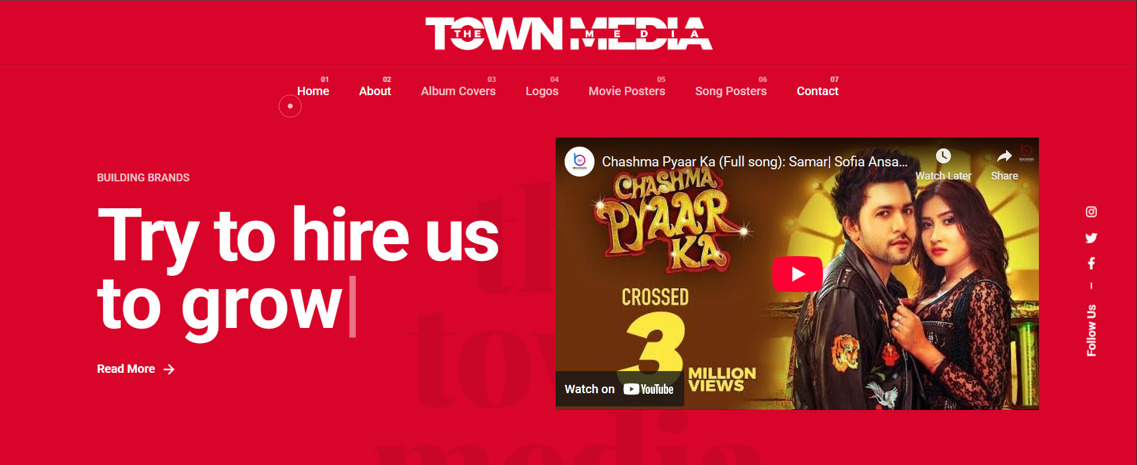Click the Read More link
The image size is (1137, 465).
coord(126,369)
